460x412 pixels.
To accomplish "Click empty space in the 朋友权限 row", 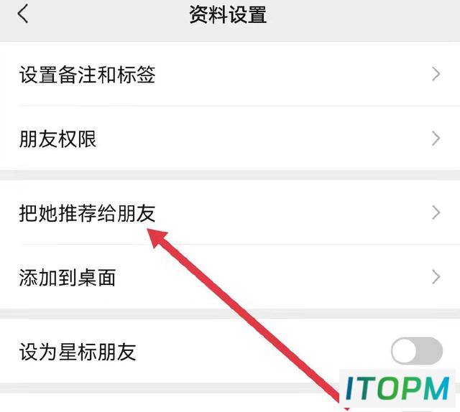I will click(x=264, y=139).
